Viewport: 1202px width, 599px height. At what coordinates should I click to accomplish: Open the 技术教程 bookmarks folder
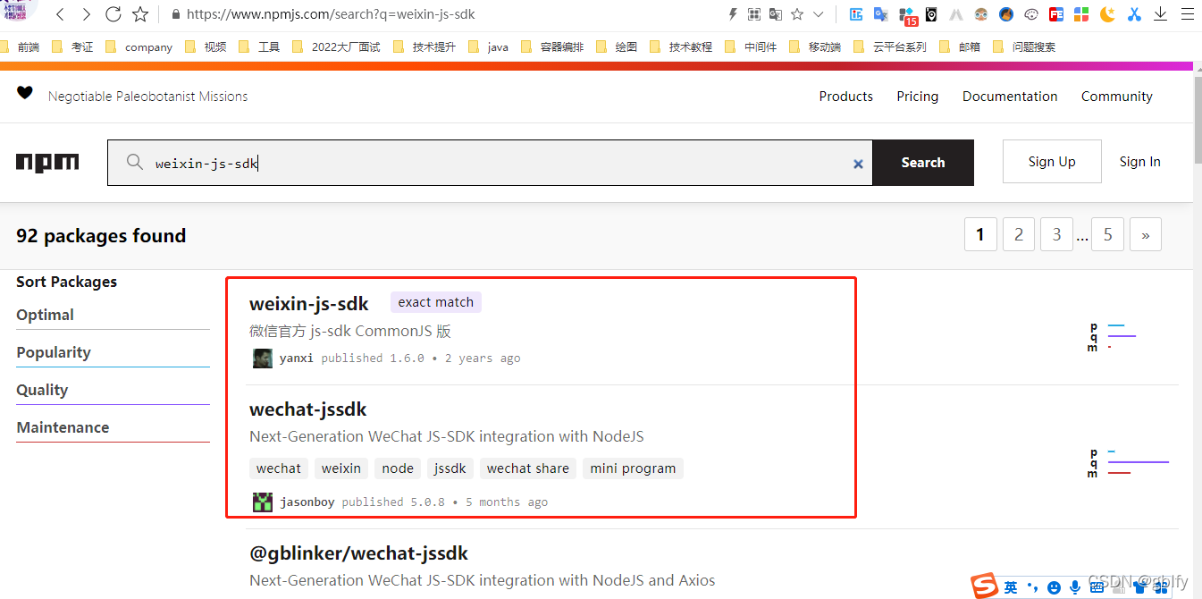click(x=681, y=47)
